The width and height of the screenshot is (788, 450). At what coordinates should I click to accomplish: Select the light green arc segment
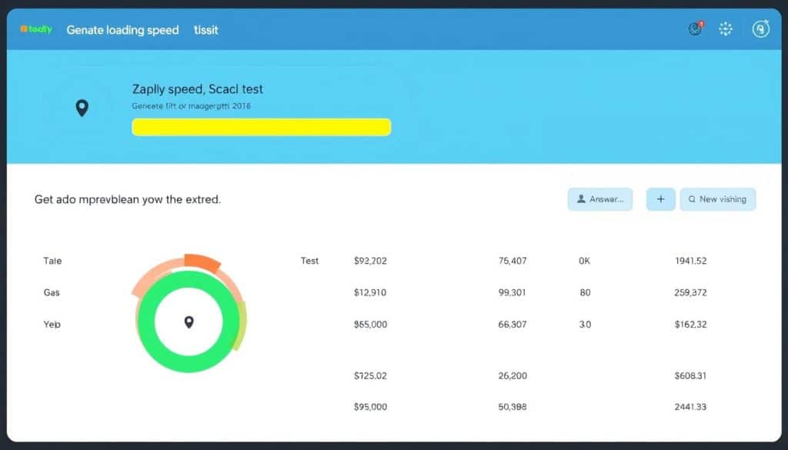coord(241,326)
